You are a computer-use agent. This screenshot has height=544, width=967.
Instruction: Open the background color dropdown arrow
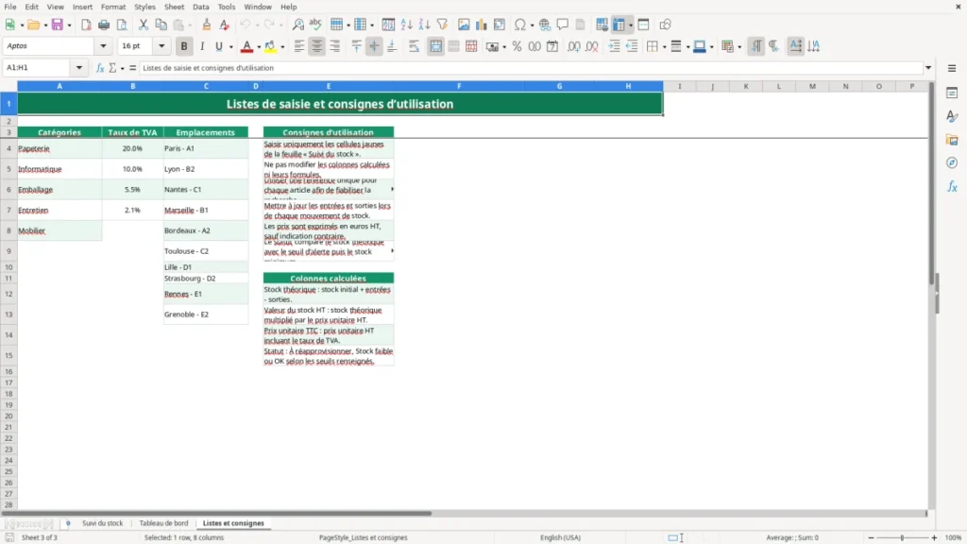(x=282, y=47)
